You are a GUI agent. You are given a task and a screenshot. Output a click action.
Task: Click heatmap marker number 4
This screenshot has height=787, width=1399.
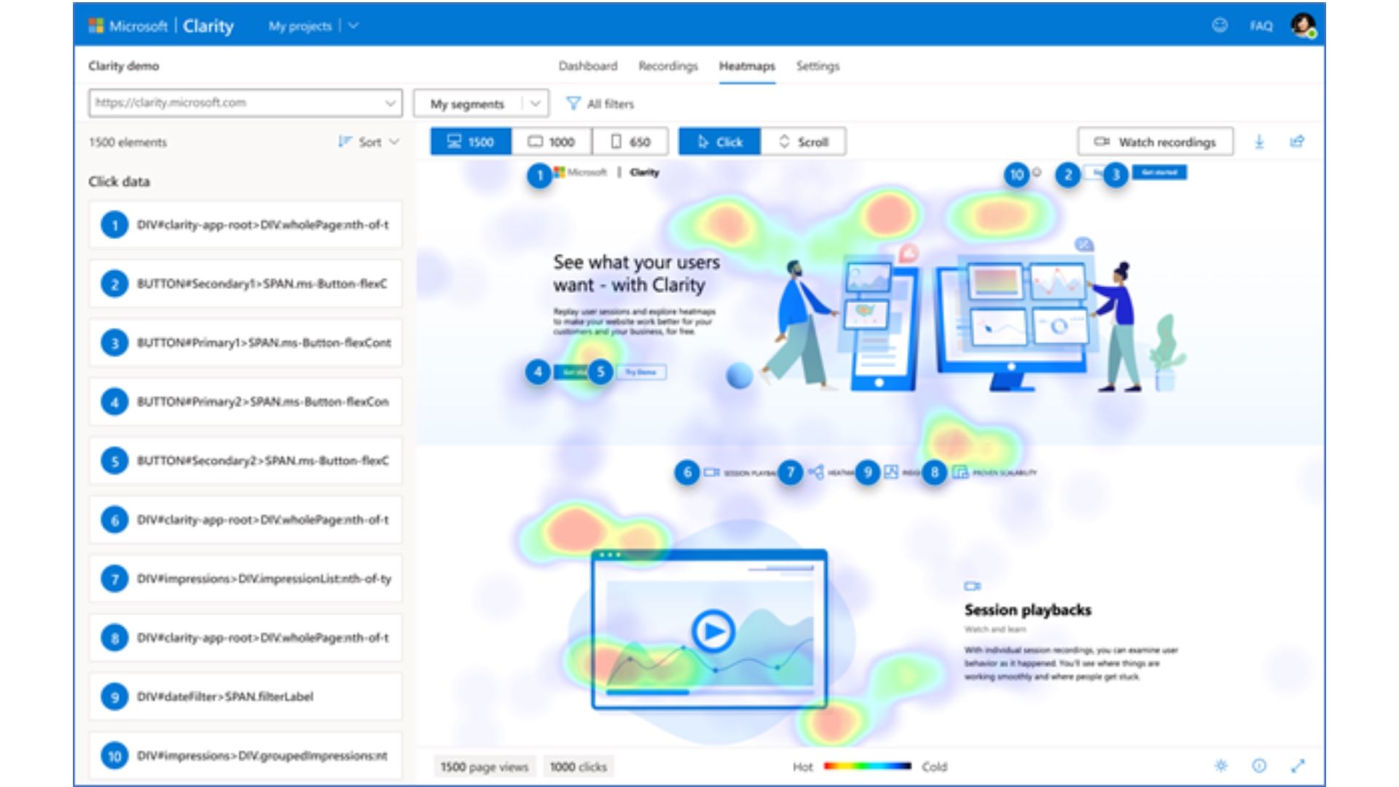[538, 372]
